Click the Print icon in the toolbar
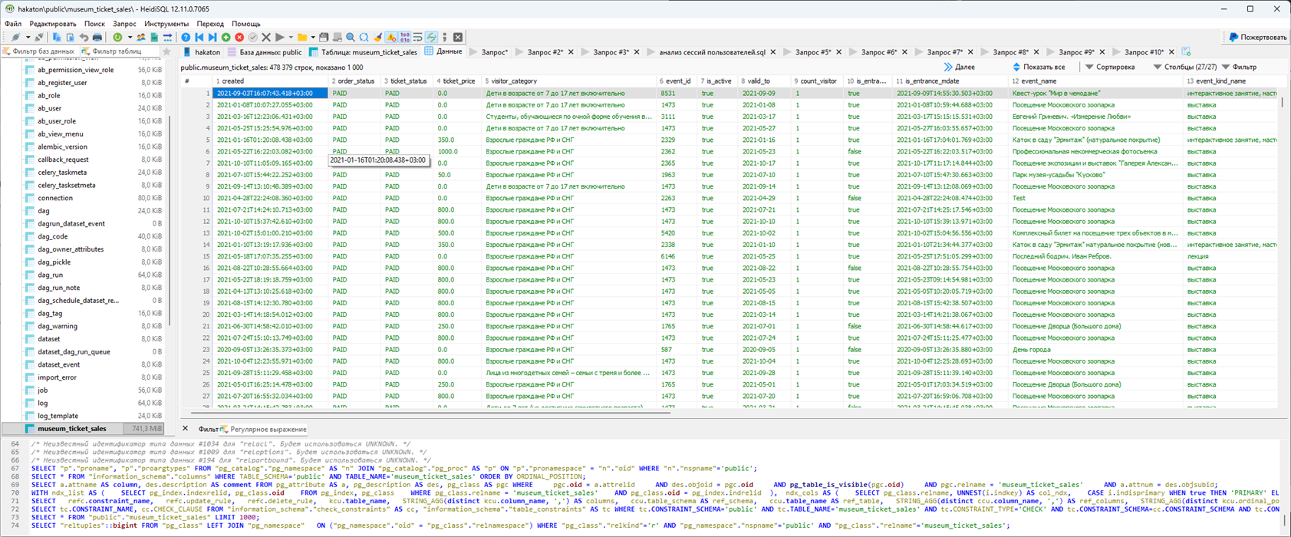Image resolution: width=1291 pixels, height=537 pixels. pos(97,37)
